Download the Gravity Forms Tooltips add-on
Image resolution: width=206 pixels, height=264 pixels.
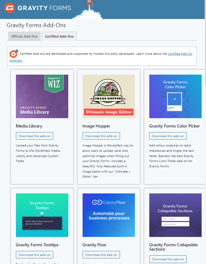pyautogui.click(x=35, y=255)
